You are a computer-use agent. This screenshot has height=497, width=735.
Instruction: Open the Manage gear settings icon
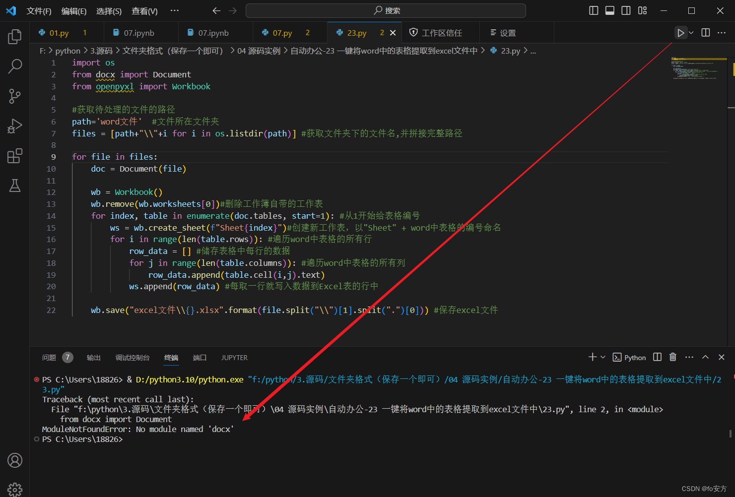15,490
